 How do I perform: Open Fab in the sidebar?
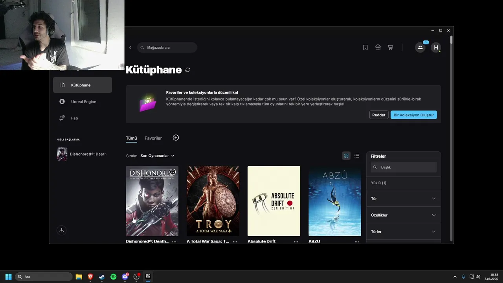tap(83, 118)
